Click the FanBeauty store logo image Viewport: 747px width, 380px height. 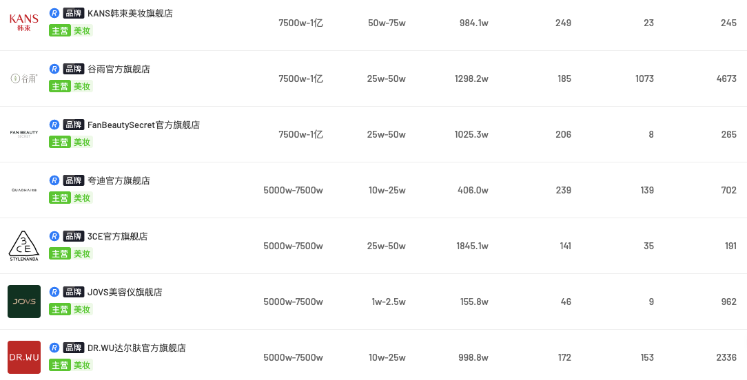pos(24,134)
